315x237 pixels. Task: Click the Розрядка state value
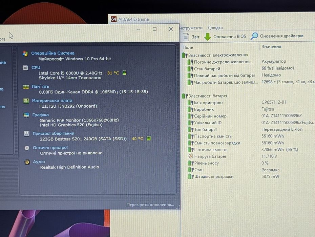[x=270, y=170]
